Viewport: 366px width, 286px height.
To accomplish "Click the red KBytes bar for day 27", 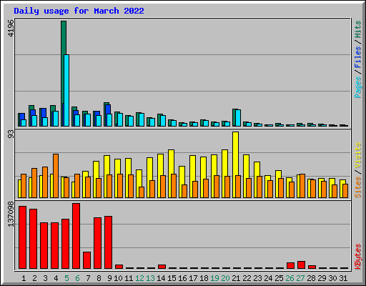I will [302, 265].
